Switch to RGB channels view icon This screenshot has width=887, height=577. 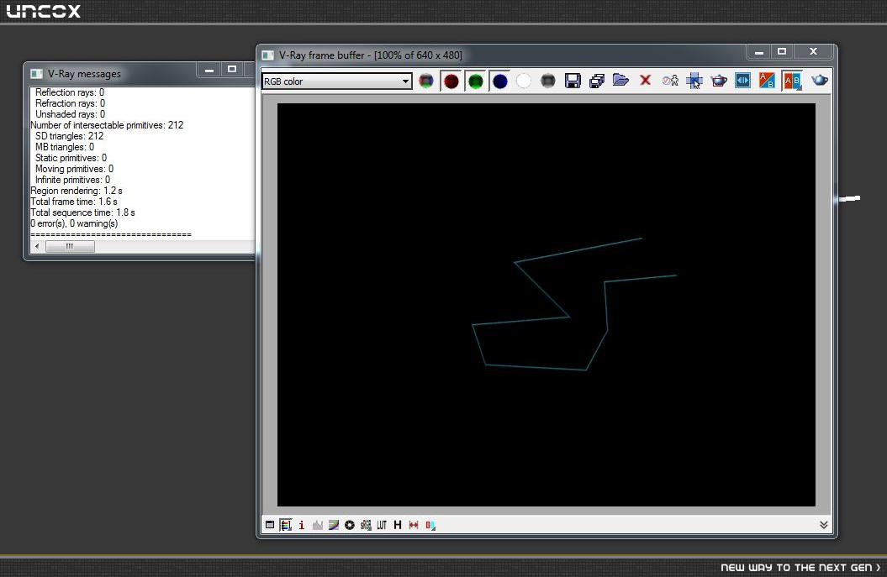426,81
